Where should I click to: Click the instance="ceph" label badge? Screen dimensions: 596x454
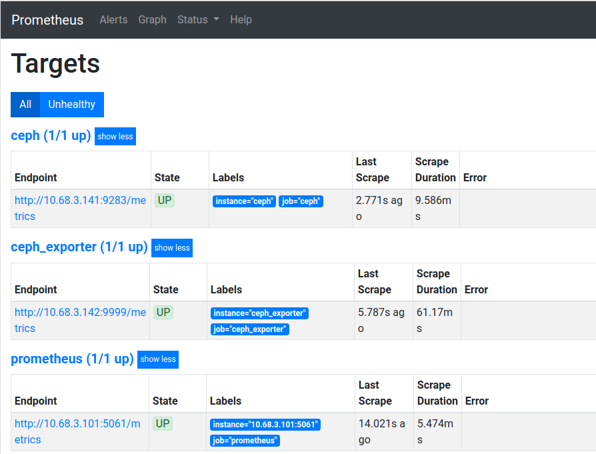244,201
